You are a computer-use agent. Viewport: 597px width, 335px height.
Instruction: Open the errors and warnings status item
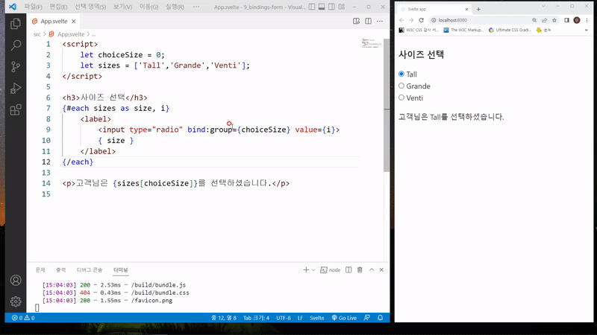[x=23, y=318]
